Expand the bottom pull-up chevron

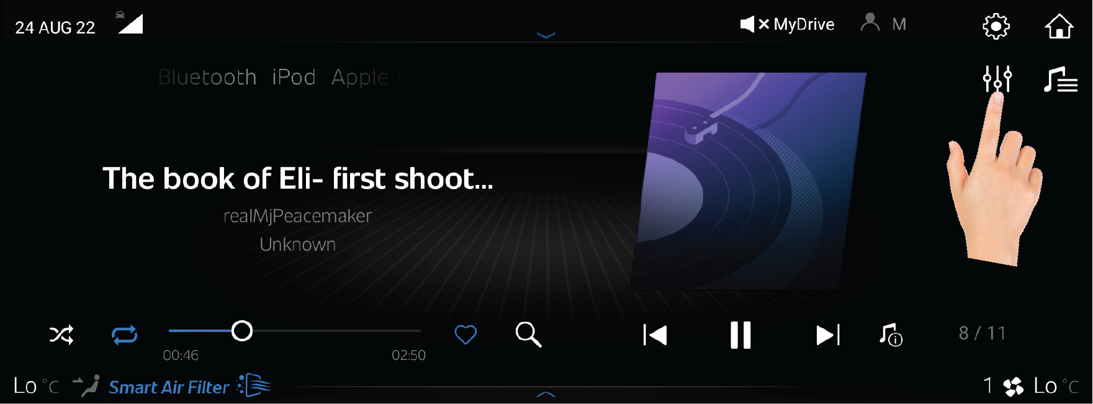pos(546,393)
